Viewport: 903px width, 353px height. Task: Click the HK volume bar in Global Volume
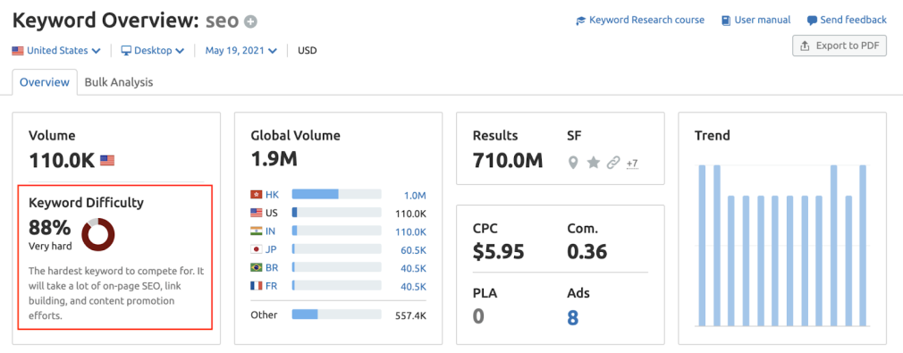336,195
